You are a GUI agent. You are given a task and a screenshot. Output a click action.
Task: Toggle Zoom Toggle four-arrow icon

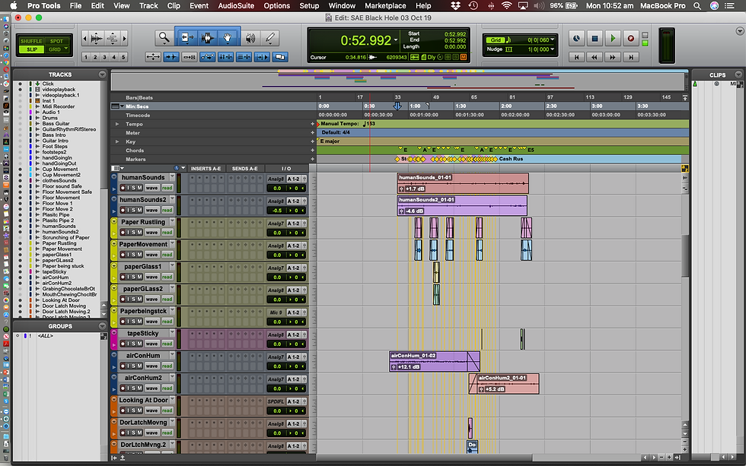point(153,57)
